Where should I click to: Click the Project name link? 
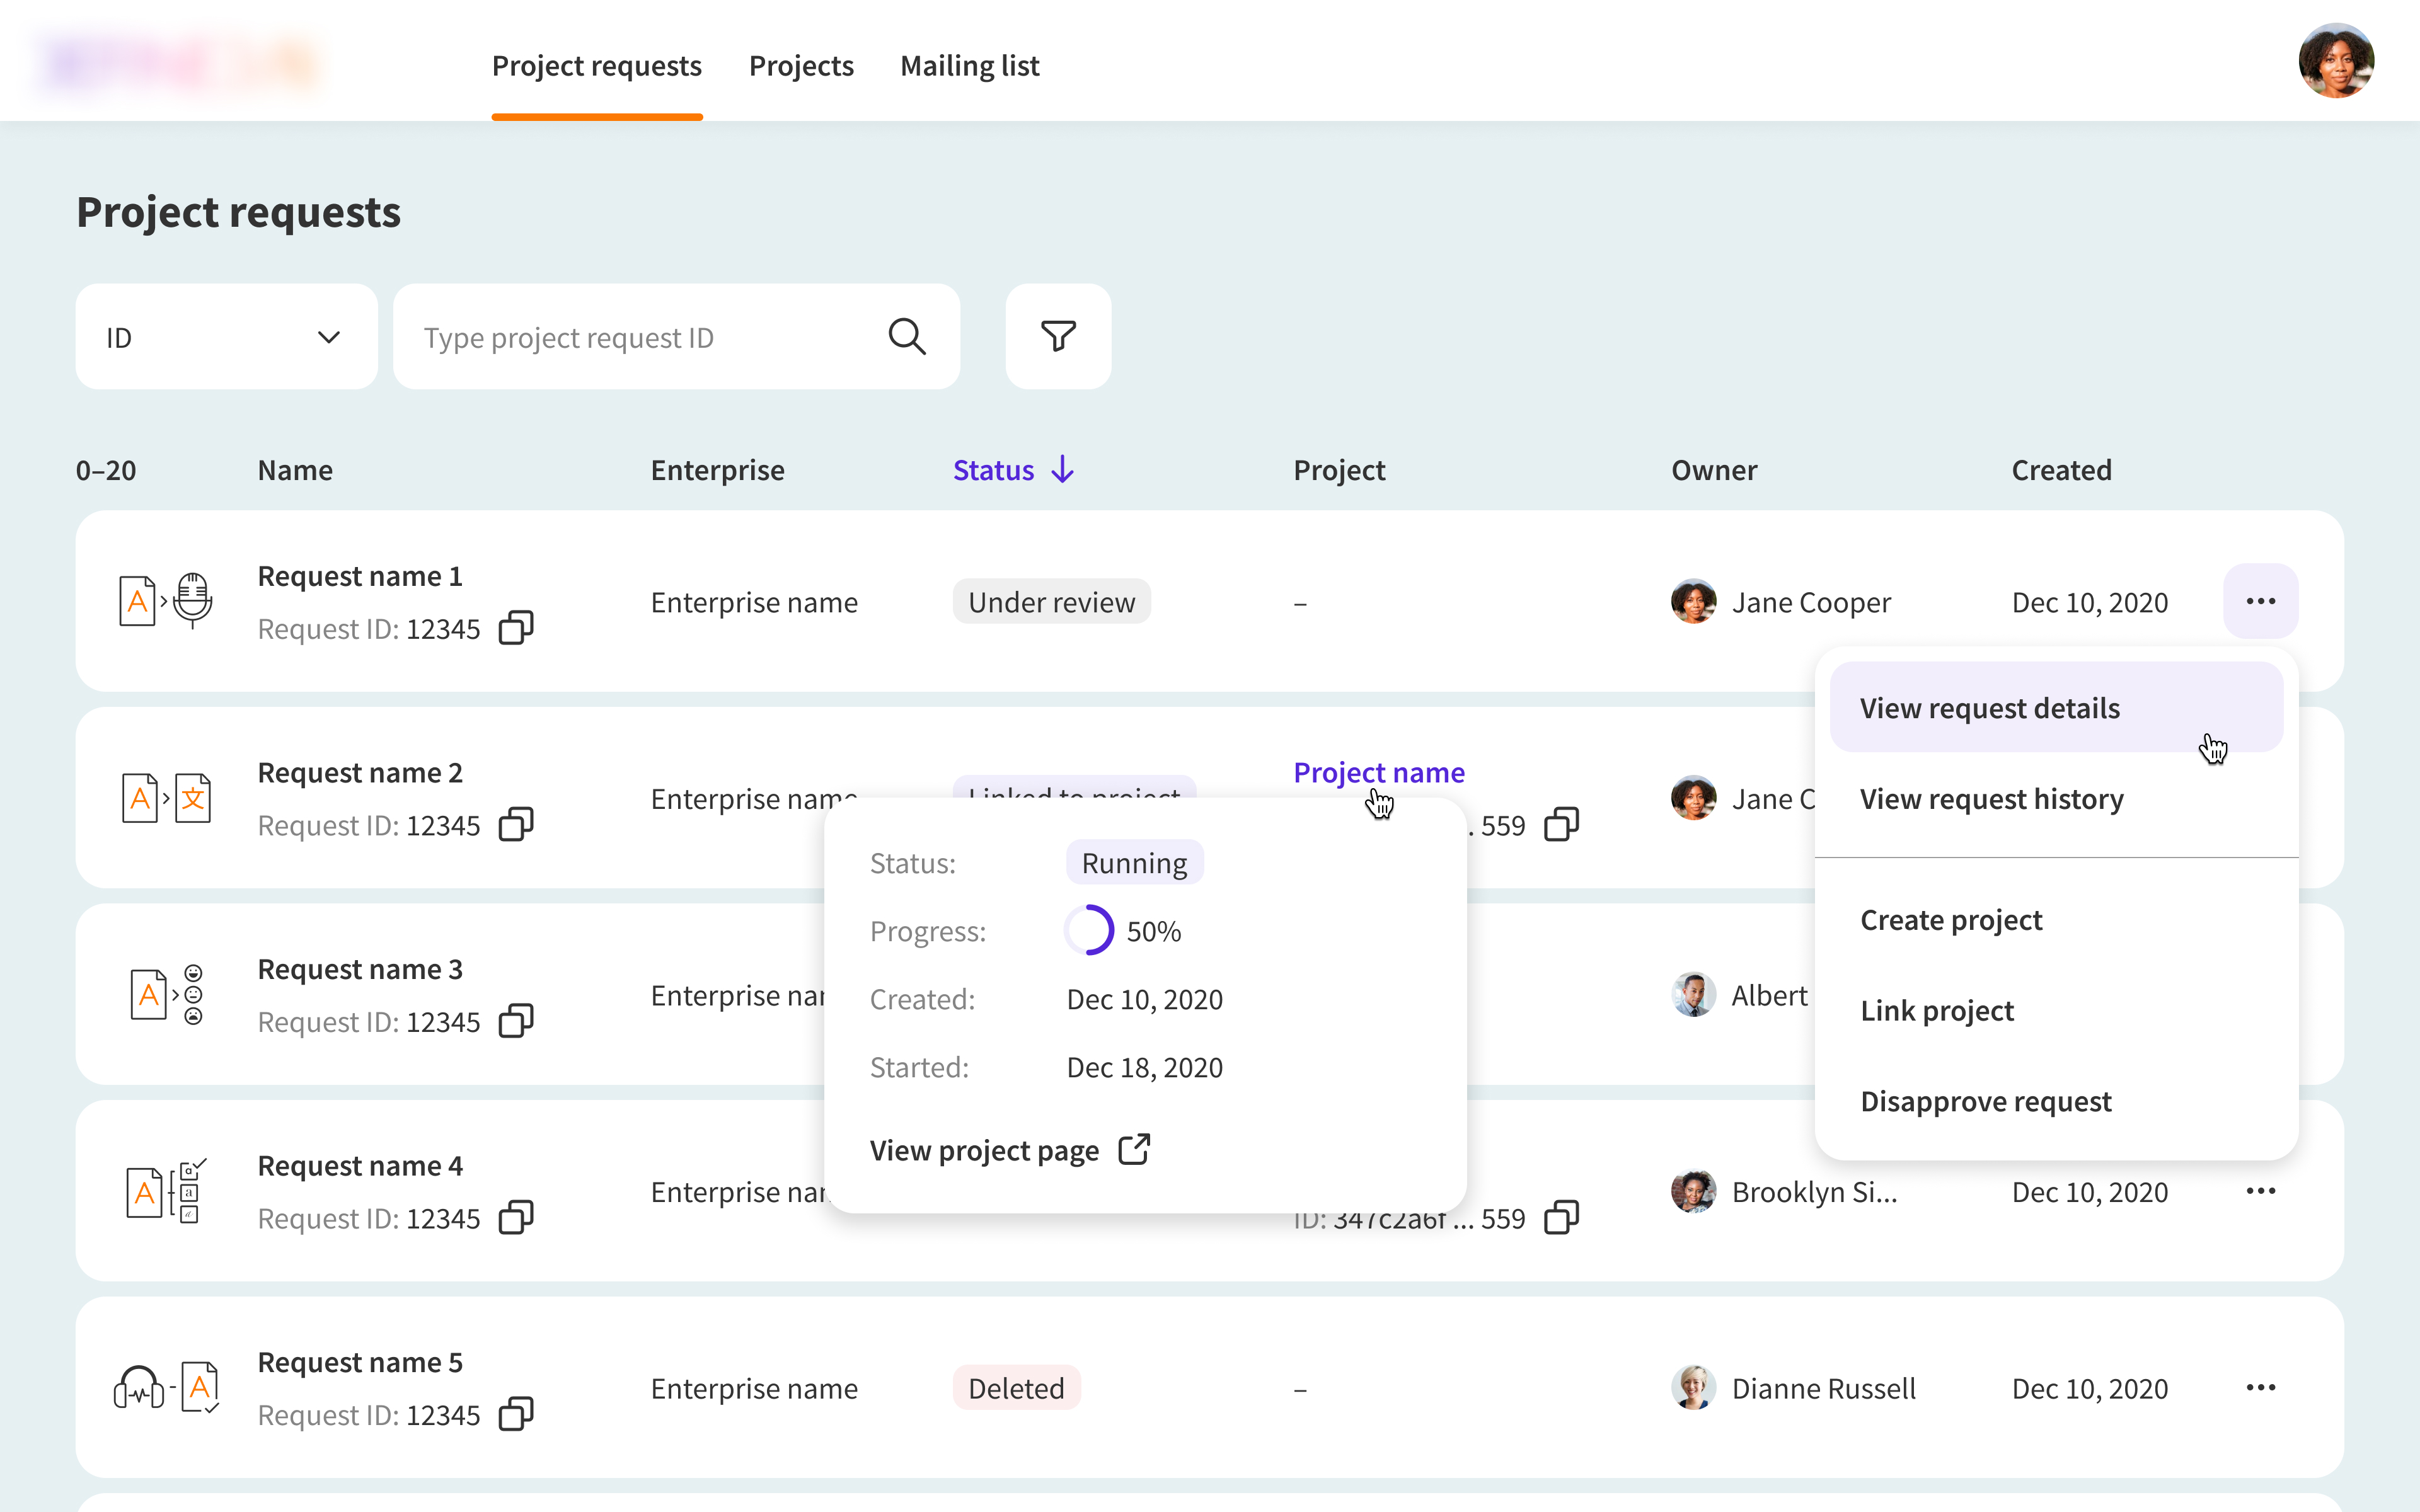coord(1378,772)
